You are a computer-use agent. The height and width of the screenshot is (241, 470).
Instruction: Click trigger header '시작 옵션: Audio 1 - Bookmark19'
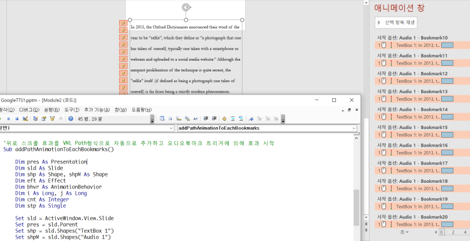412,199
